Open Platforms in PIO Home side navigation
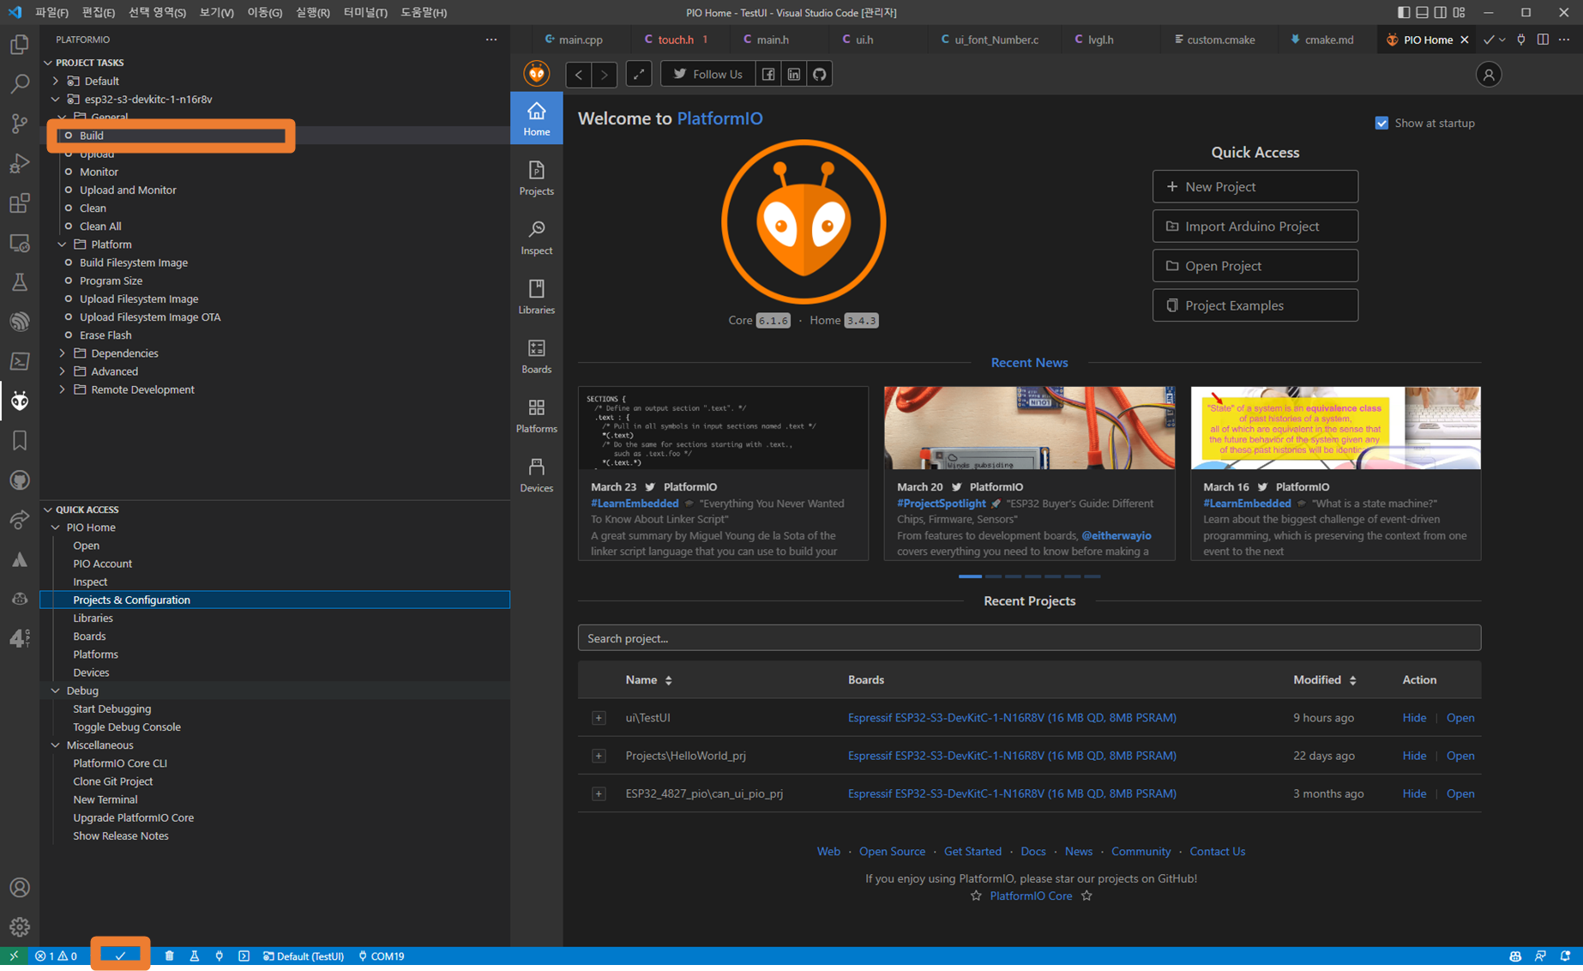The width and height of the screenshot is (1583, 971). (x=537, y=415)
